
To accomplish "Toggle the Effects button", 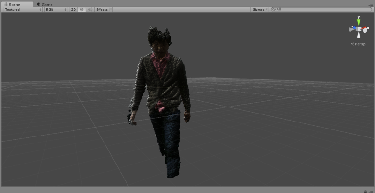I will (102, 9).
